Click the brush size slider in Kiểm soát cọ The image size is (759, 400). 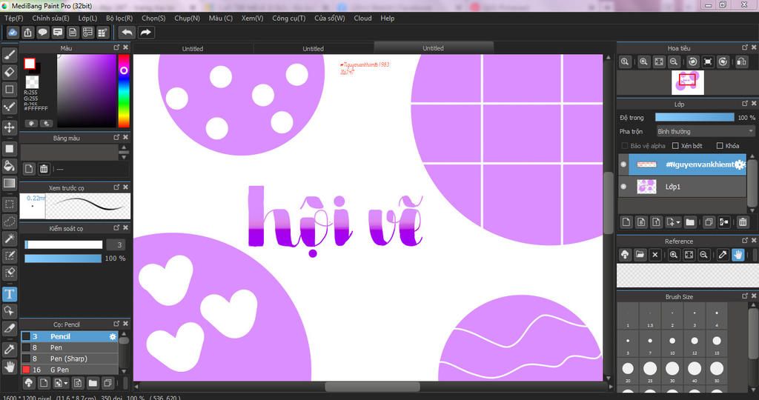click(64, 244)
